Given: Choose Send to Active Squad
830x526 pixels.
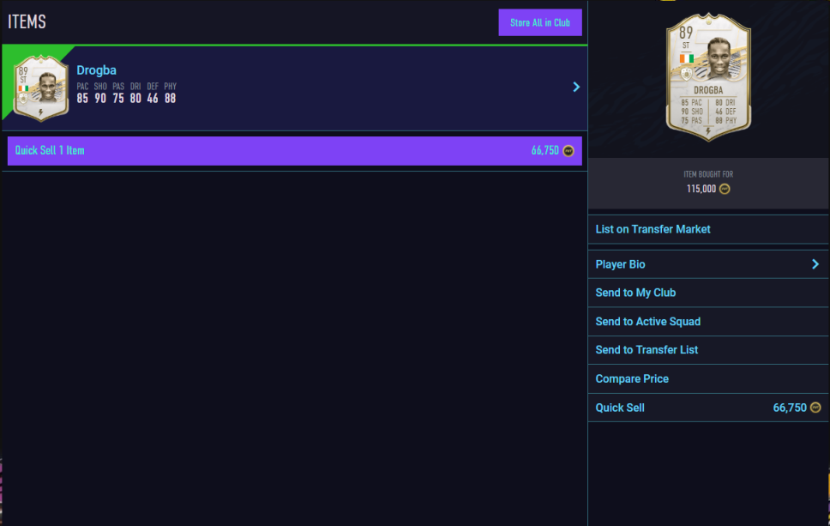Looking at the screenshot, I should (708, 322).
